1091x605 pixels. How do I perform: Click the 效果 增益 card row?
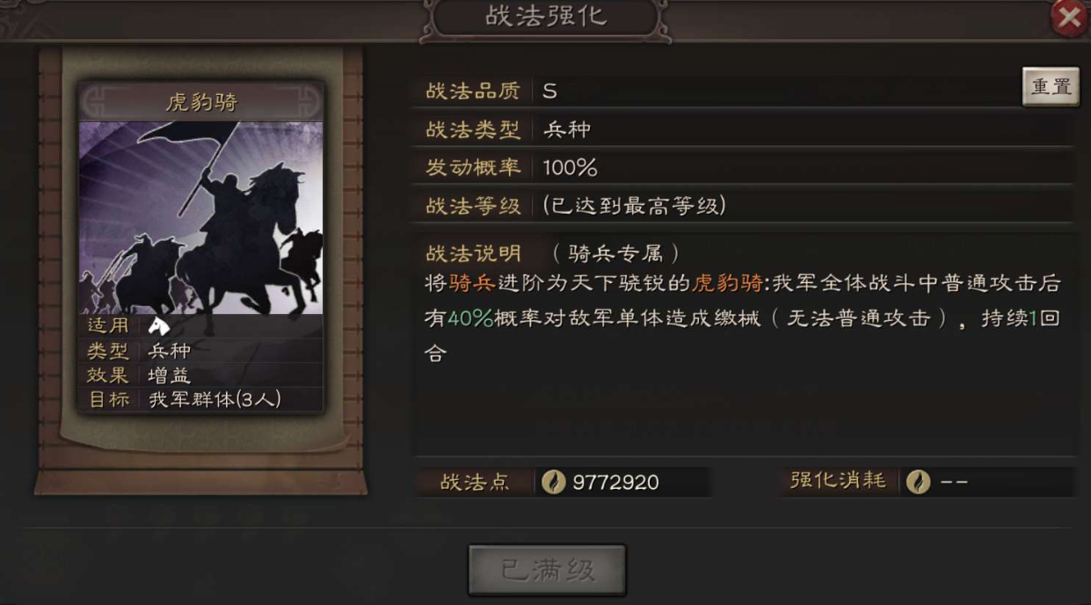click(201, 375)
